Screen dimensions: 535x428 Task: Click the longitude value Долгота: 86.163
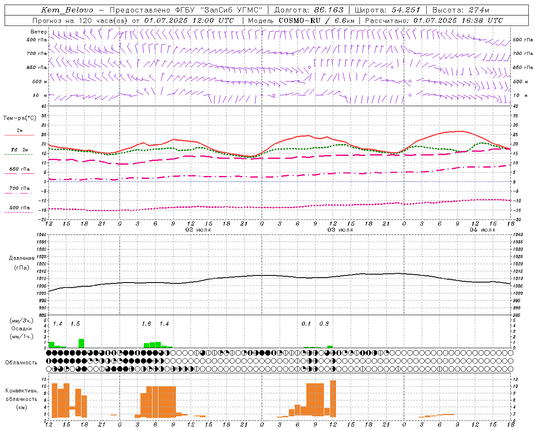[x=309, y=10]
